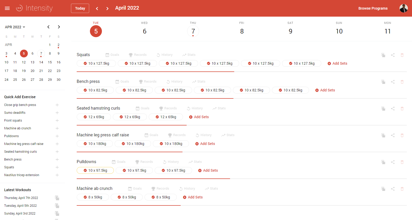Copy the Thursday, April 7th workout

[57, 198]
